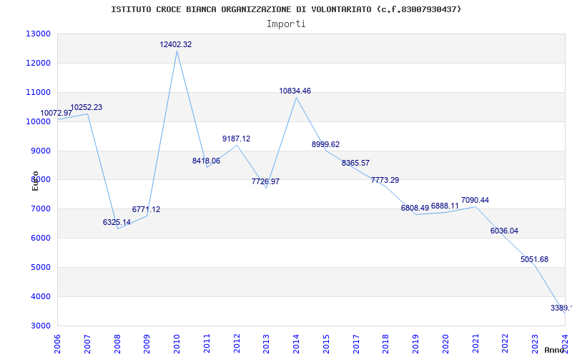Screen dimensions: 572x357
Task: Click y-axis tick 4000
Action: point(40,296)
